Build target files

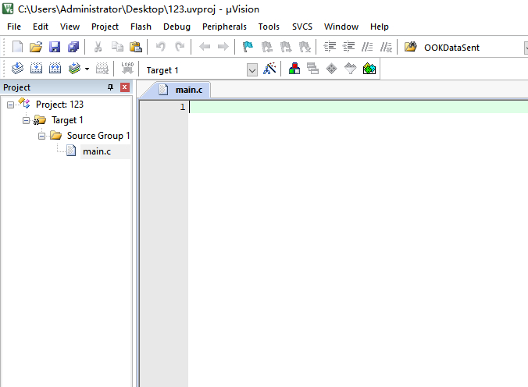(x=36, y=69)
